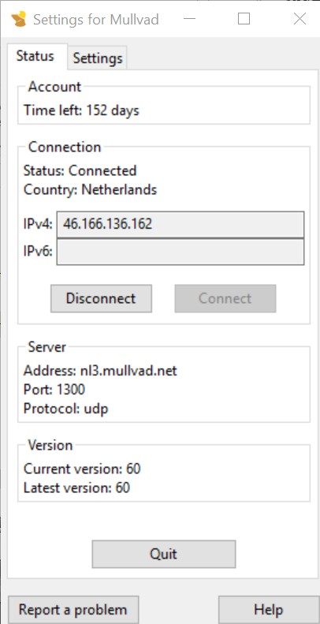Click the greyed-out Connect button
The height and width of the screenshot is (624, 320).
(225, 298)
